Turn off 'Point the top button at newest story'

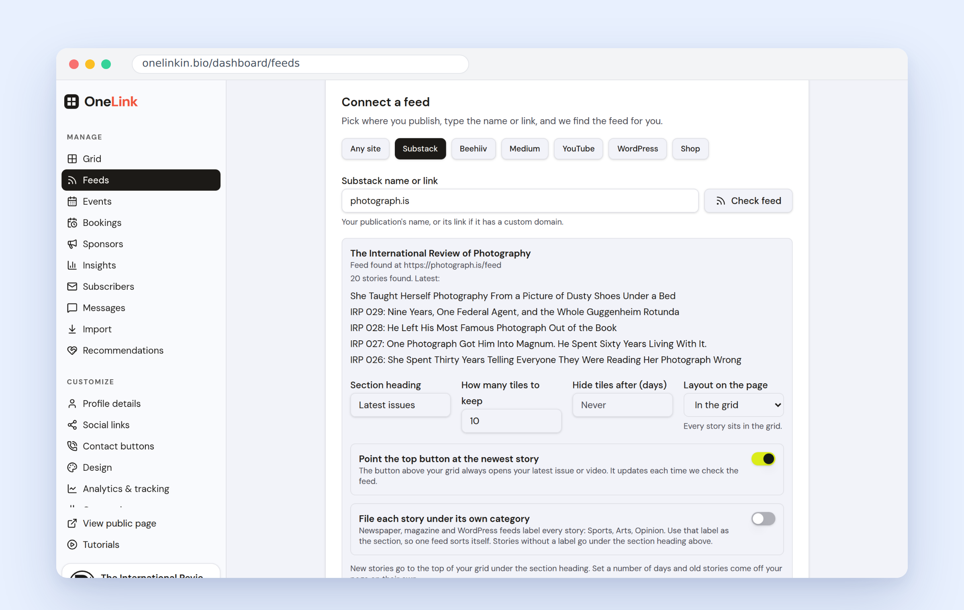[763, 459]
